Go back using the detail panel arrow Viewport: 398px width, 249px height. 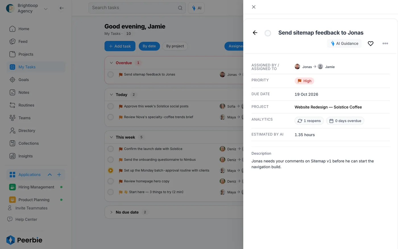[255, 33]
